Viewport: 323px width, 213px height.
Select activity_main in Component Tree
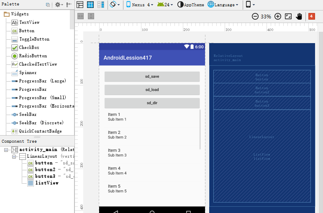(43, 149)
